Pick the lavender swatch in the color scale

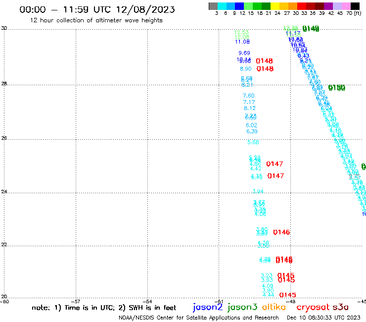pyautogui.click(x=337, y=6)
